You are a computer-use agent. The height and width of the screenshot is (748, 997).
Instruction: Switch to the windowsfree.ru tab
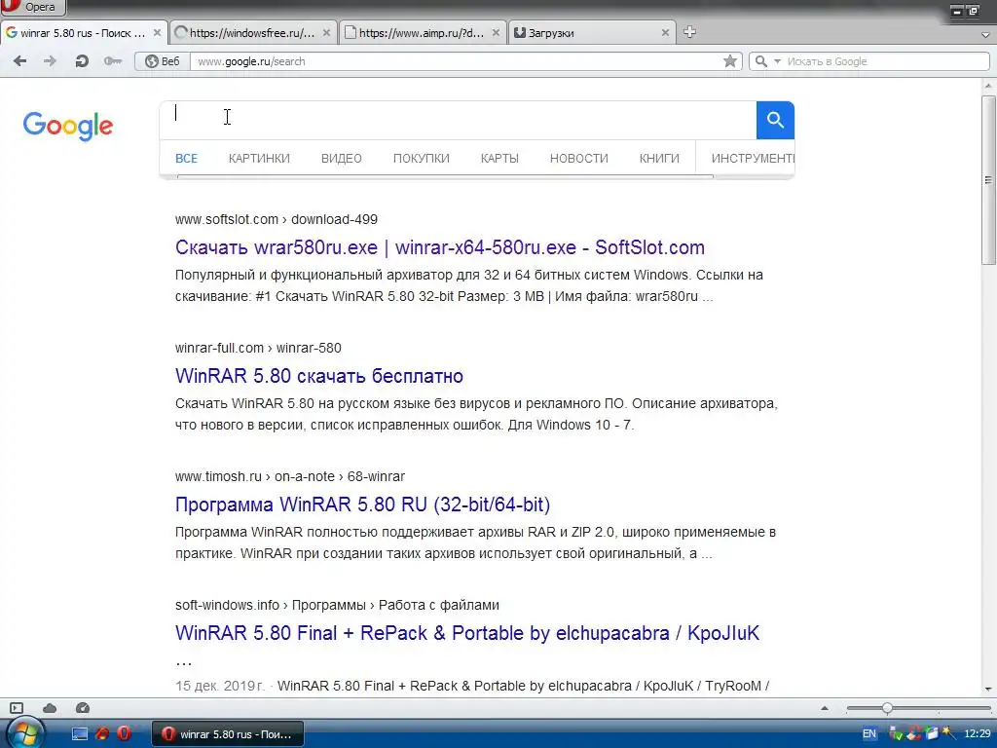click(x=252, y=33)
